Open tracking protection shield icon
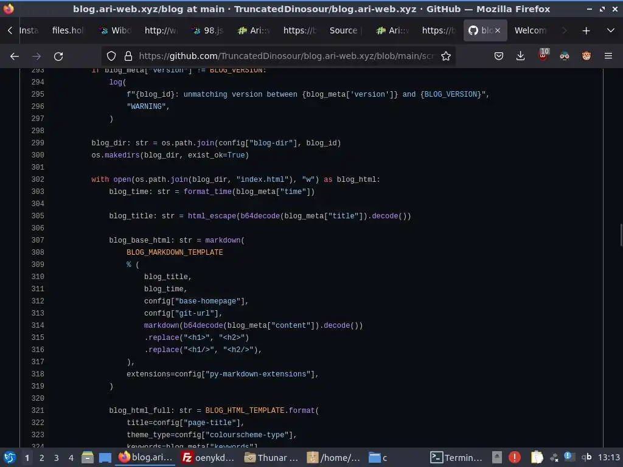623x467 pixels. 111,57
